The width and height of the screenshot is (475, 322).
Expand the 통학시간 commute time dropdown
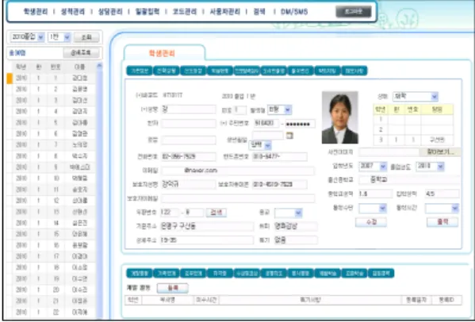pyautogui.click(x=442, y=209)
